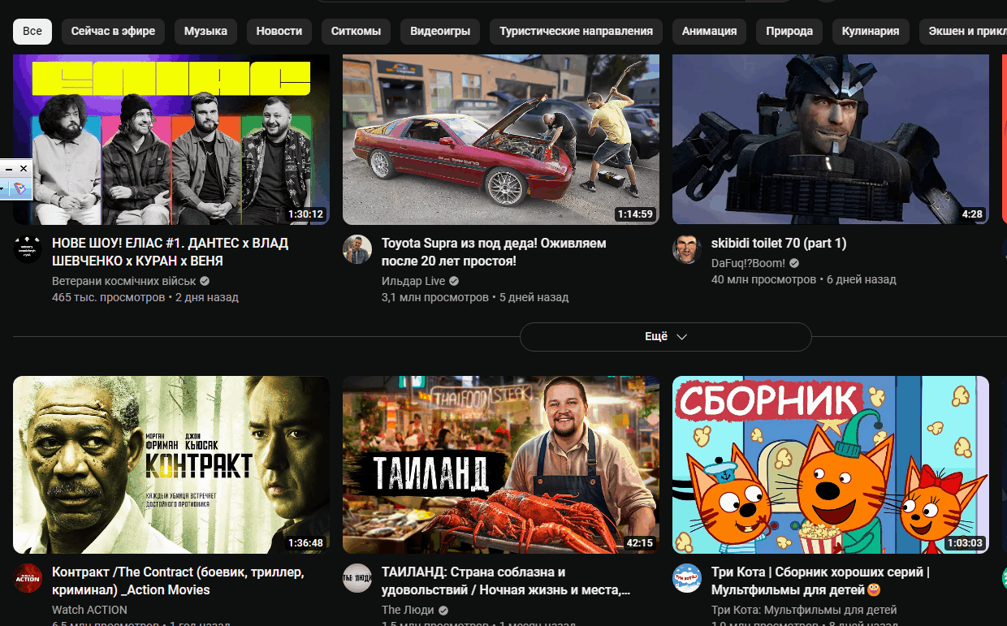Select the Природа chip
The image size is (1007, 626).
pos(789,32)
